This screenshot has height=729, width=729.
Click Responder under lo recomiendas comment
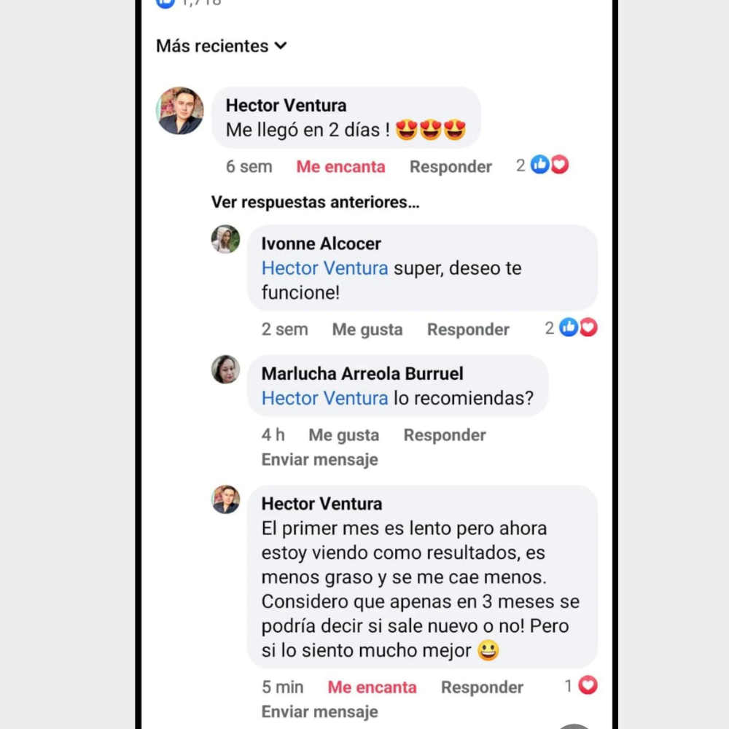click(x=445, y=434)
